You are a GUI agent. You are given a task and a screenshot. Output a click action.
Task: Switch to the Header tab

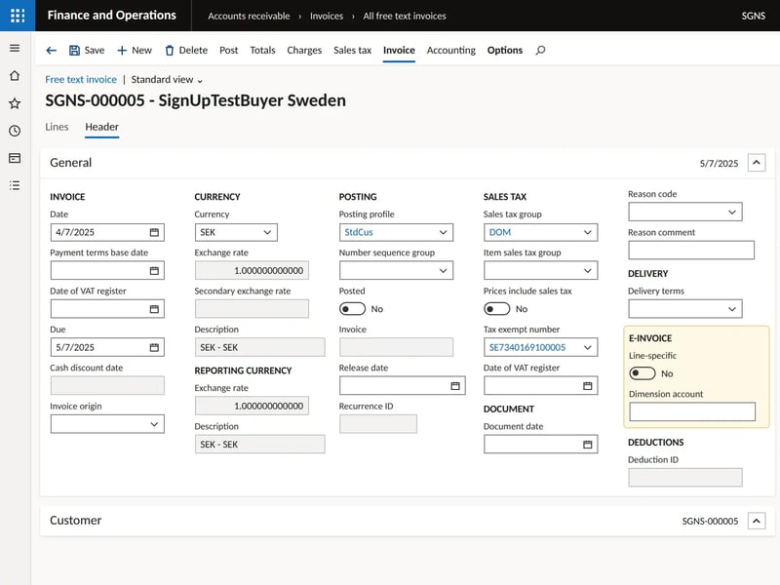pos(101,127)
